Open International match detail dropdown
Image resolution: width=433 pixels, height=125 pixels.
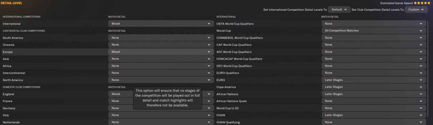point(161,24)
